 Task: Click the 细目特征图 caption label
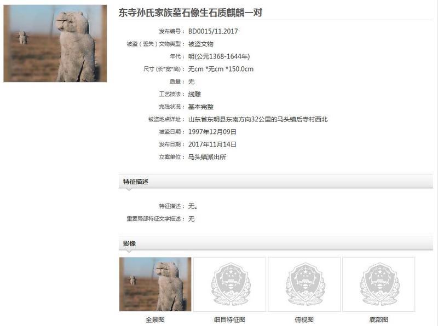click(229, 319)
